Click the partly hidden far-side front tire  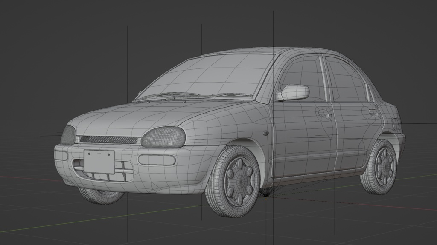(100, 195)
